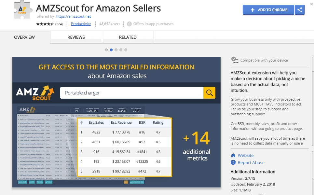Click the star rating icons
The height and width of the screenshot is (195, 314).
click(45, 24)
